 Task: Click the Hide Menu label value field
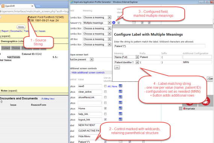tap(90, 136)
